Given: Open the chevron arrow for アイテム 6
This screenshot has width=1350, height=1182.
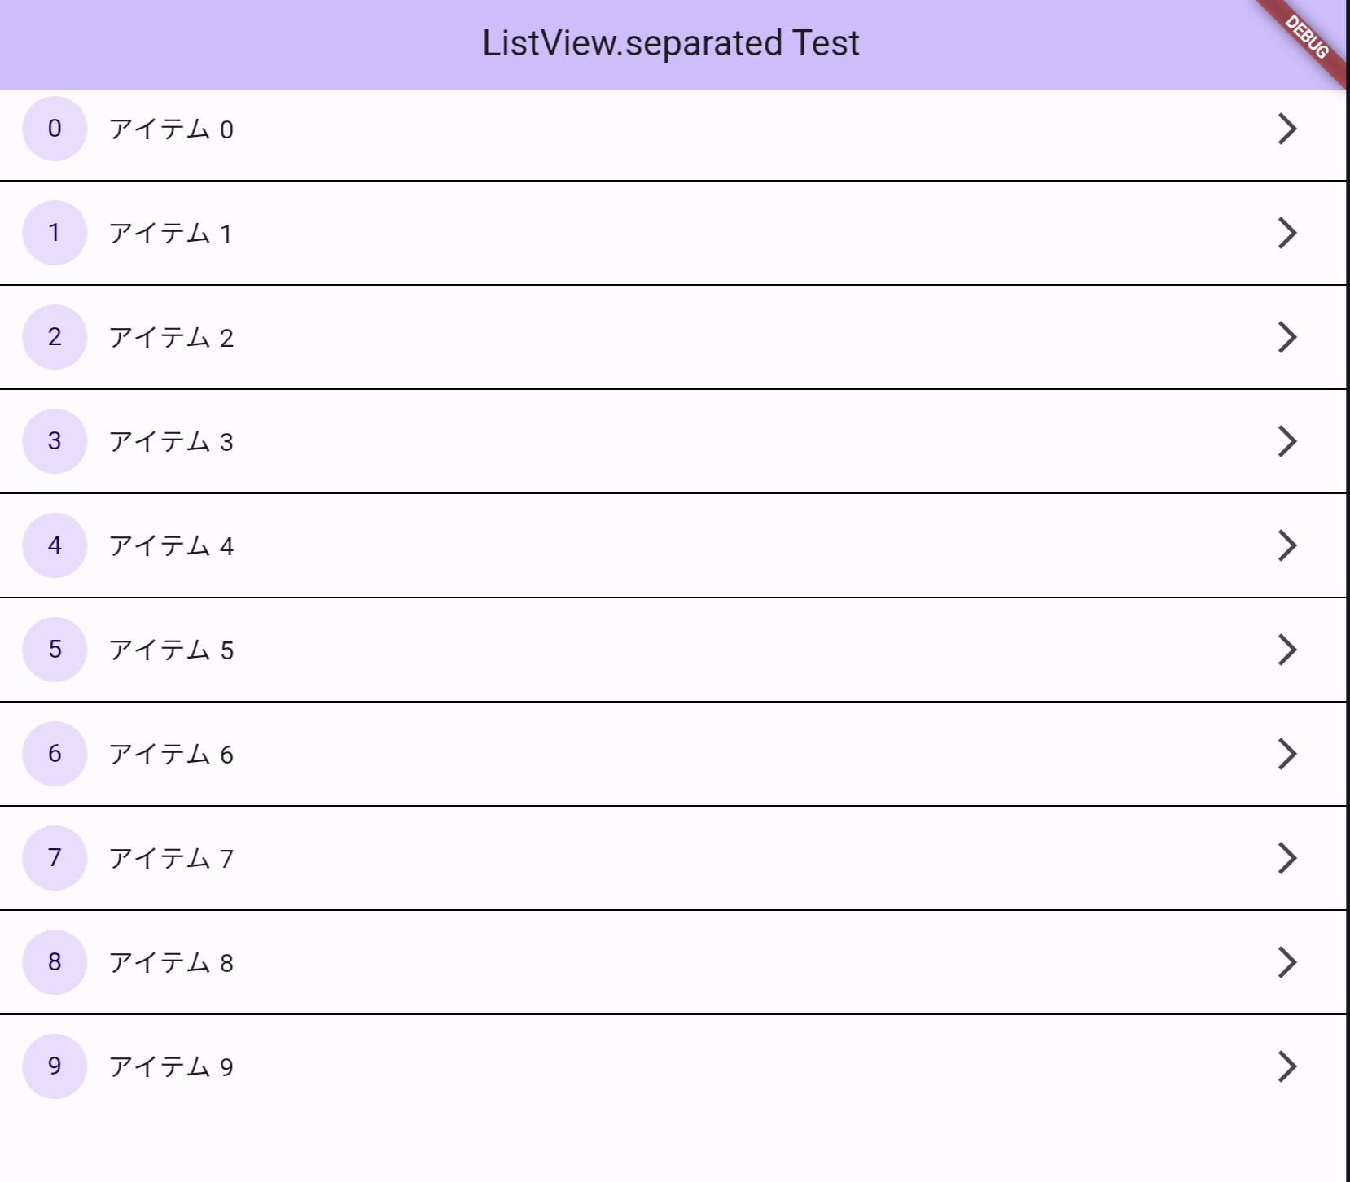Looking at the screenshot, I should coord(1287,754).
